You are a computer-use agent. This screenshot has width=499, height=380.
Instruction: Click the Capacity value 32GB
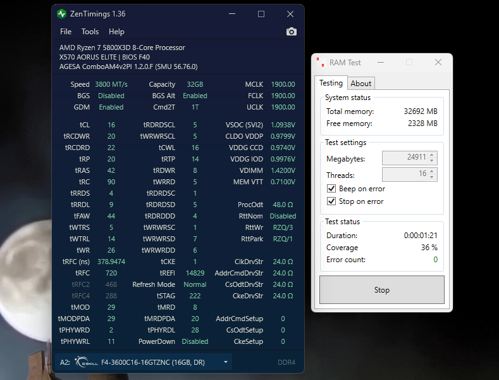(195, 84)
